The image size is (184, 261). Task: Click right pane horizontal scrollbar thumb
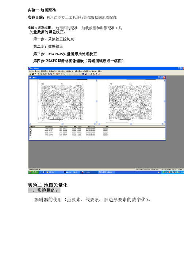click(131, 124)
